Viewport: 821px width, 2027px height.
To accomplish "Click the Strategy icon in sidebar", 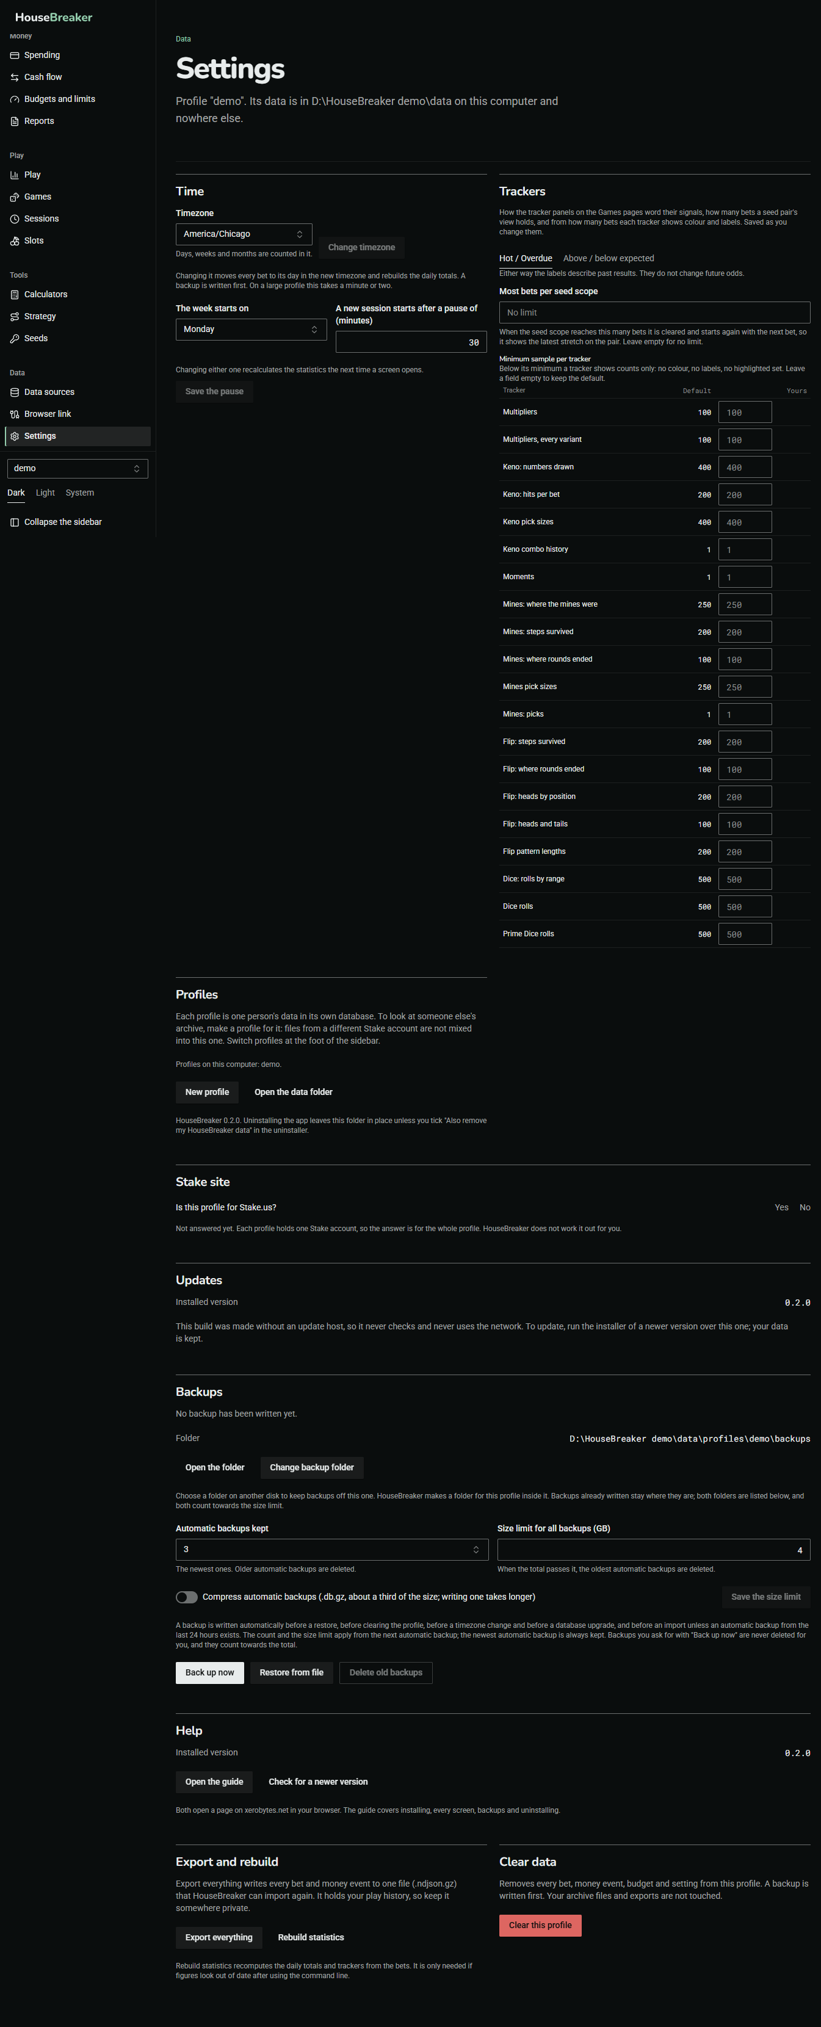I will tap(14, 316).
